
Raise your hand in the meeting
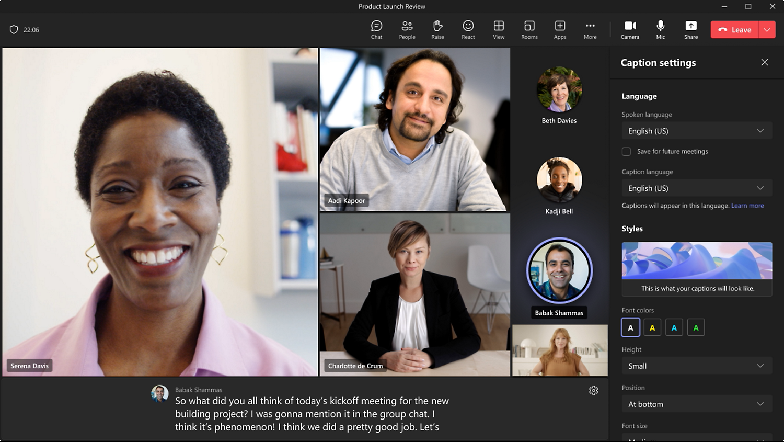pos(437,29)
